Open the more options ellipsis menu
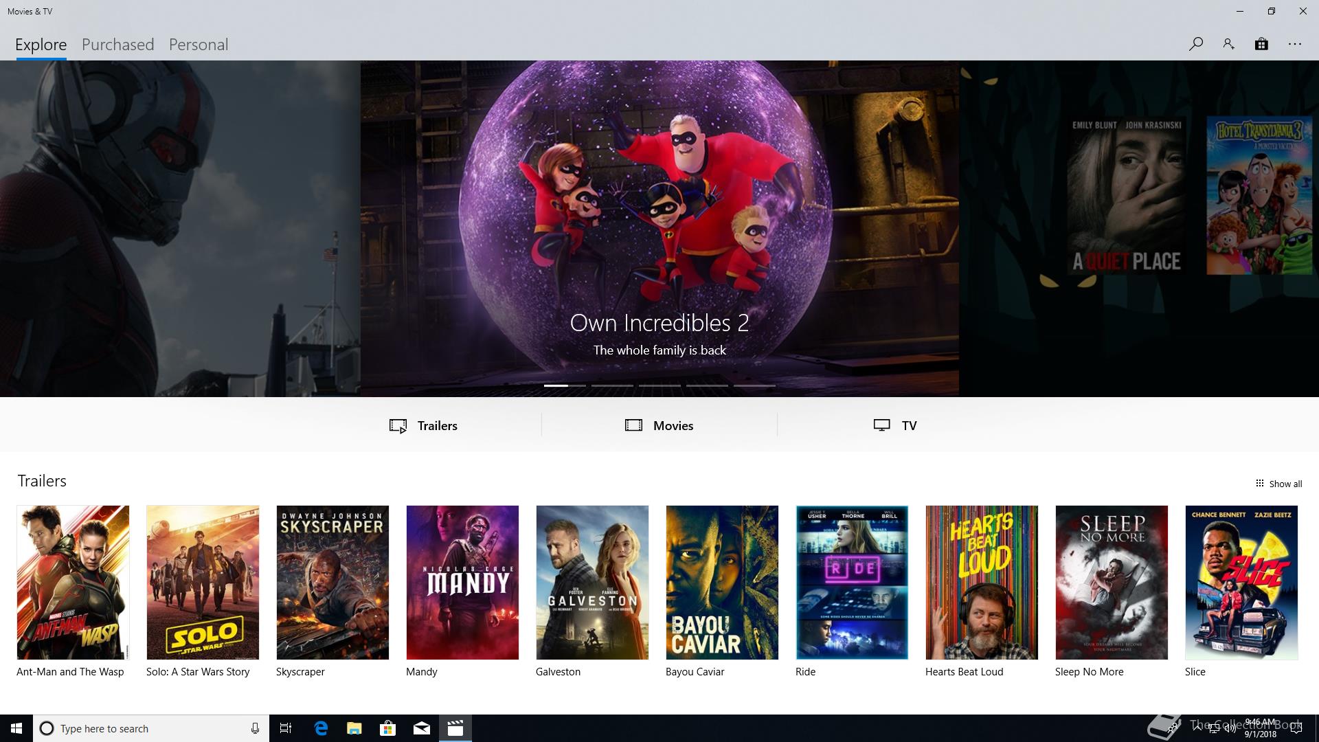 (x=1295, y=44)
